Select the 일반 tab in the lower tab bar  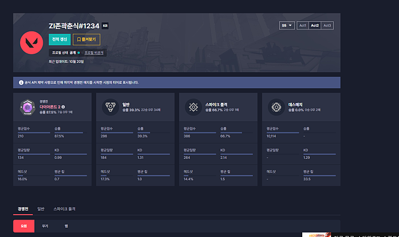[41, 209]
